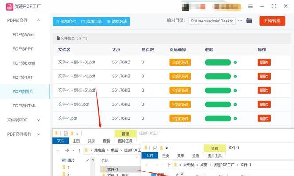
Task: Open the 文件 tab in 优速PDF工厂 Explorer
Action: pyautogui.click(x=61, y=141)
